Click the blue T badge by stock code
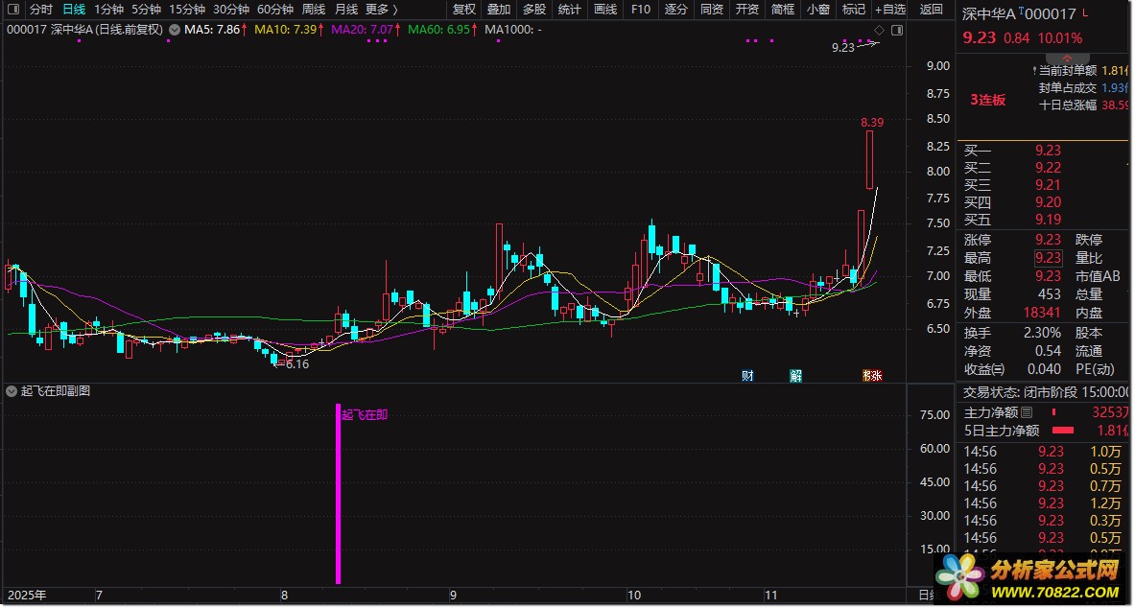This screenshot has width=1135, height=608. click(1021, 12)
